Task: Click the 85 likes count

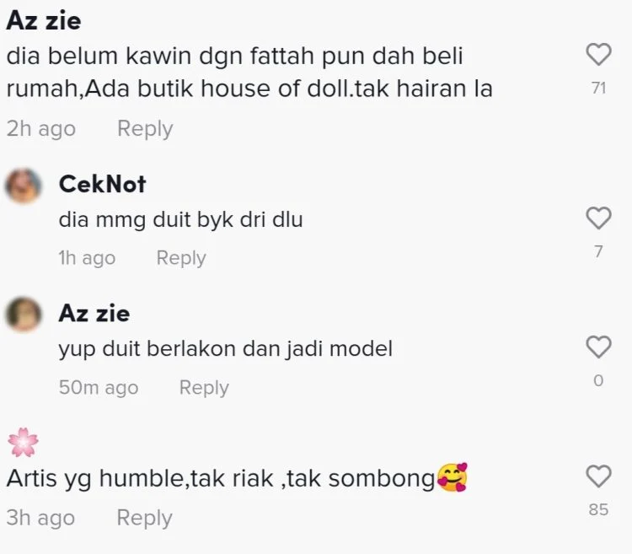Action: point(598,509)
